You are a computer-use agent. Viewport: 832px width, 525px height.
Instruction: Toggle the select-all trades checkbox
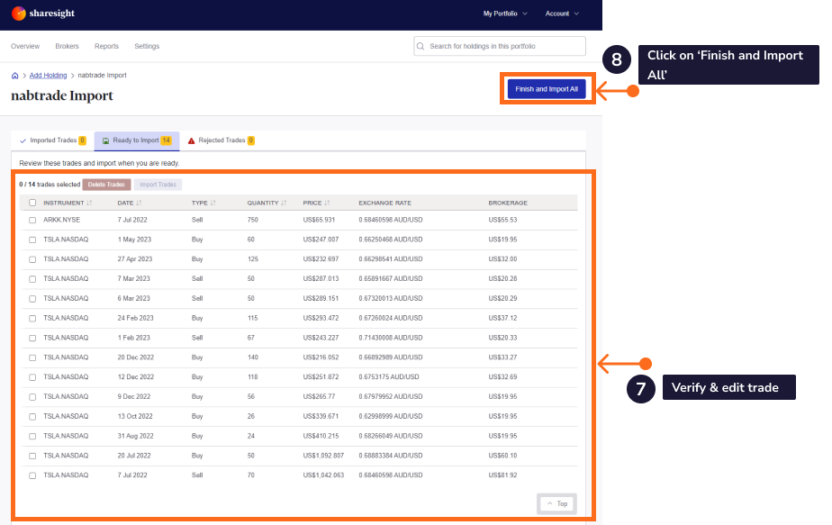(32, 203)
